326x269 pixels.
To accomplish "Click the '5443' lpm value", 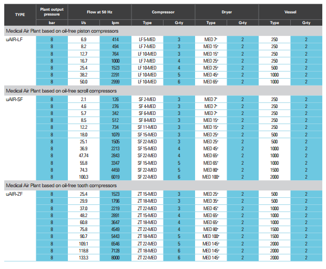I will pos(115,236).
